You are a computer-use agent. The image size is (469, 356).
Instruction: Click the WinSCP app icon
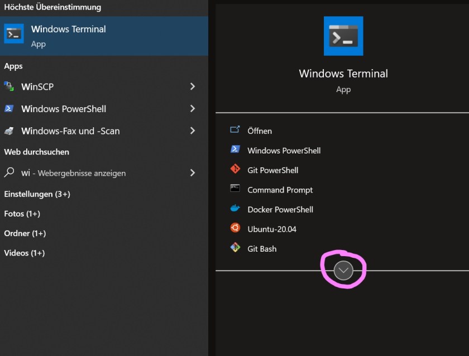click(x=9, y=86)
